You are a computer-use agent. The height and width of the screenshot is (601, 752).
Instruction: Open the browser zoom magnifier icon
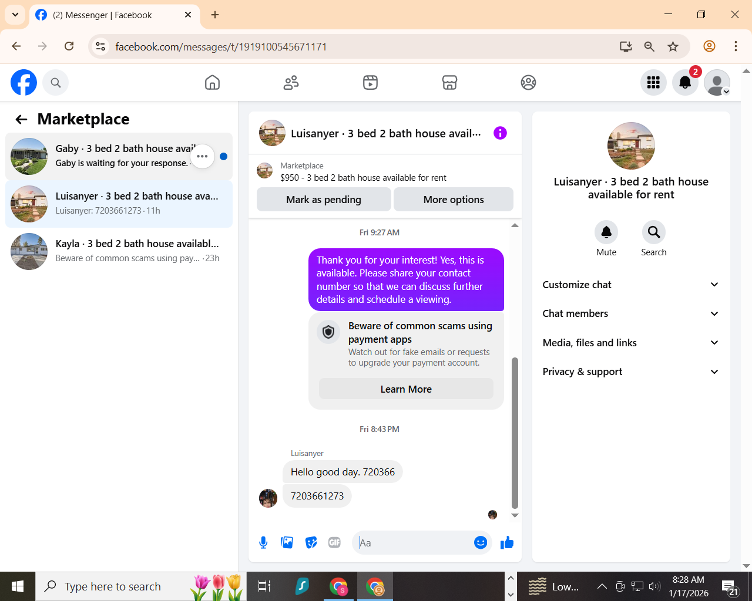pyautogui.click(x=649, y=46)
